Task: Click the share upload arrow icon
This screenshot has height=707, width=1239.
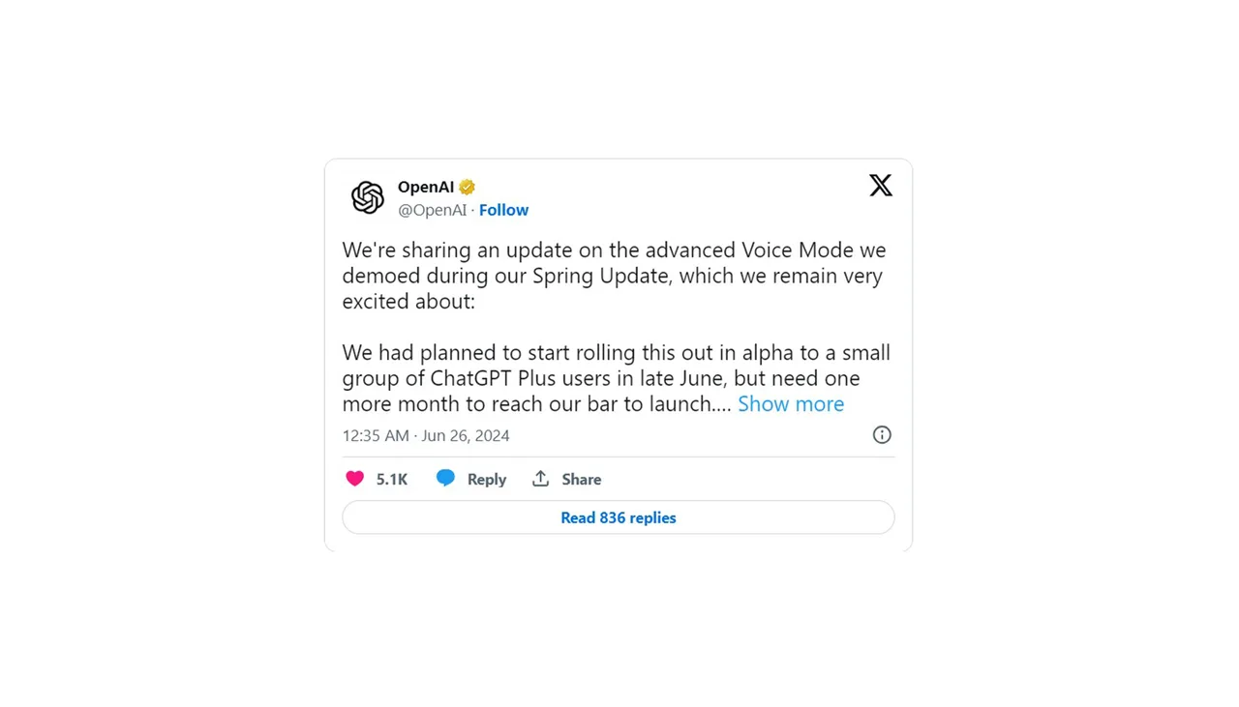Action: point(541,479)
